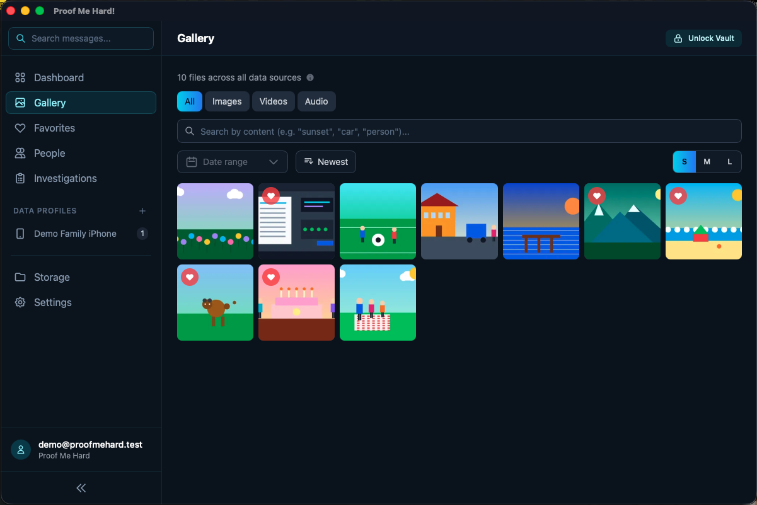Click the Favorites heart icon in sidebar
This screenshot has height=505, width=757.
[x=20, y=128]
